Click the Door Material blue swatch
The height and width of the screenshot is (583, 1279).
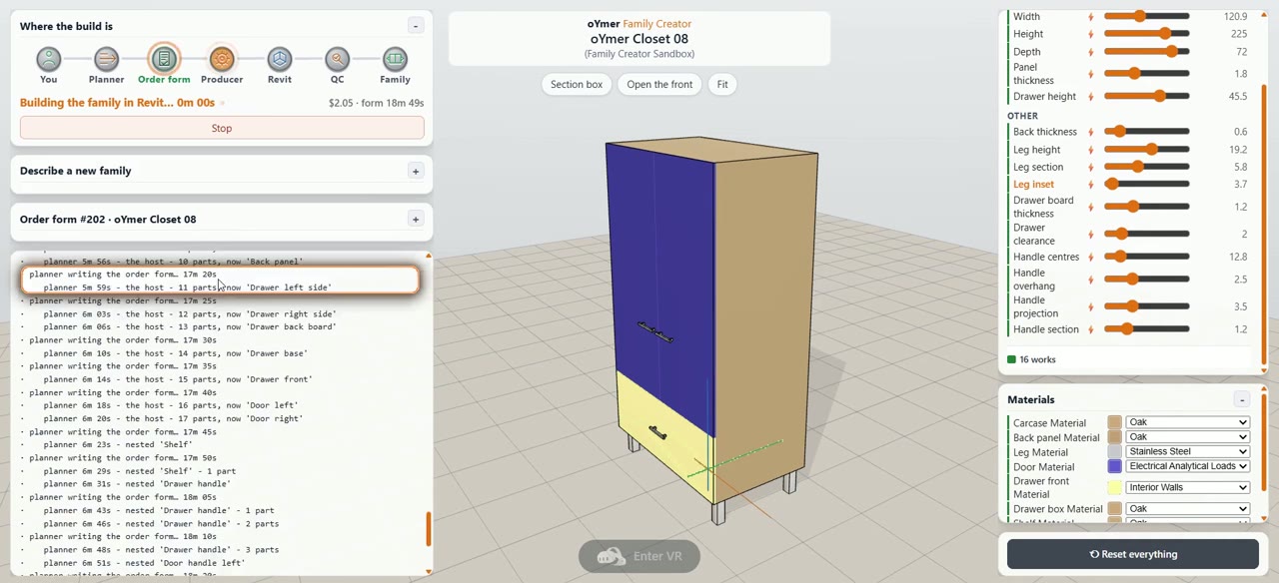1114,466
